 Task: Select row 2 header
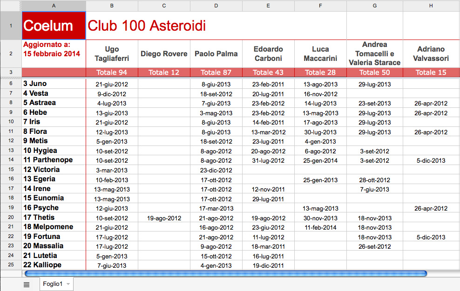(x=11, y=53)
